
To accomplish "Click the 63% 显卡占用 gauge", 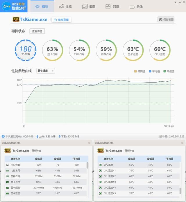I will click(x=52, y=50).
